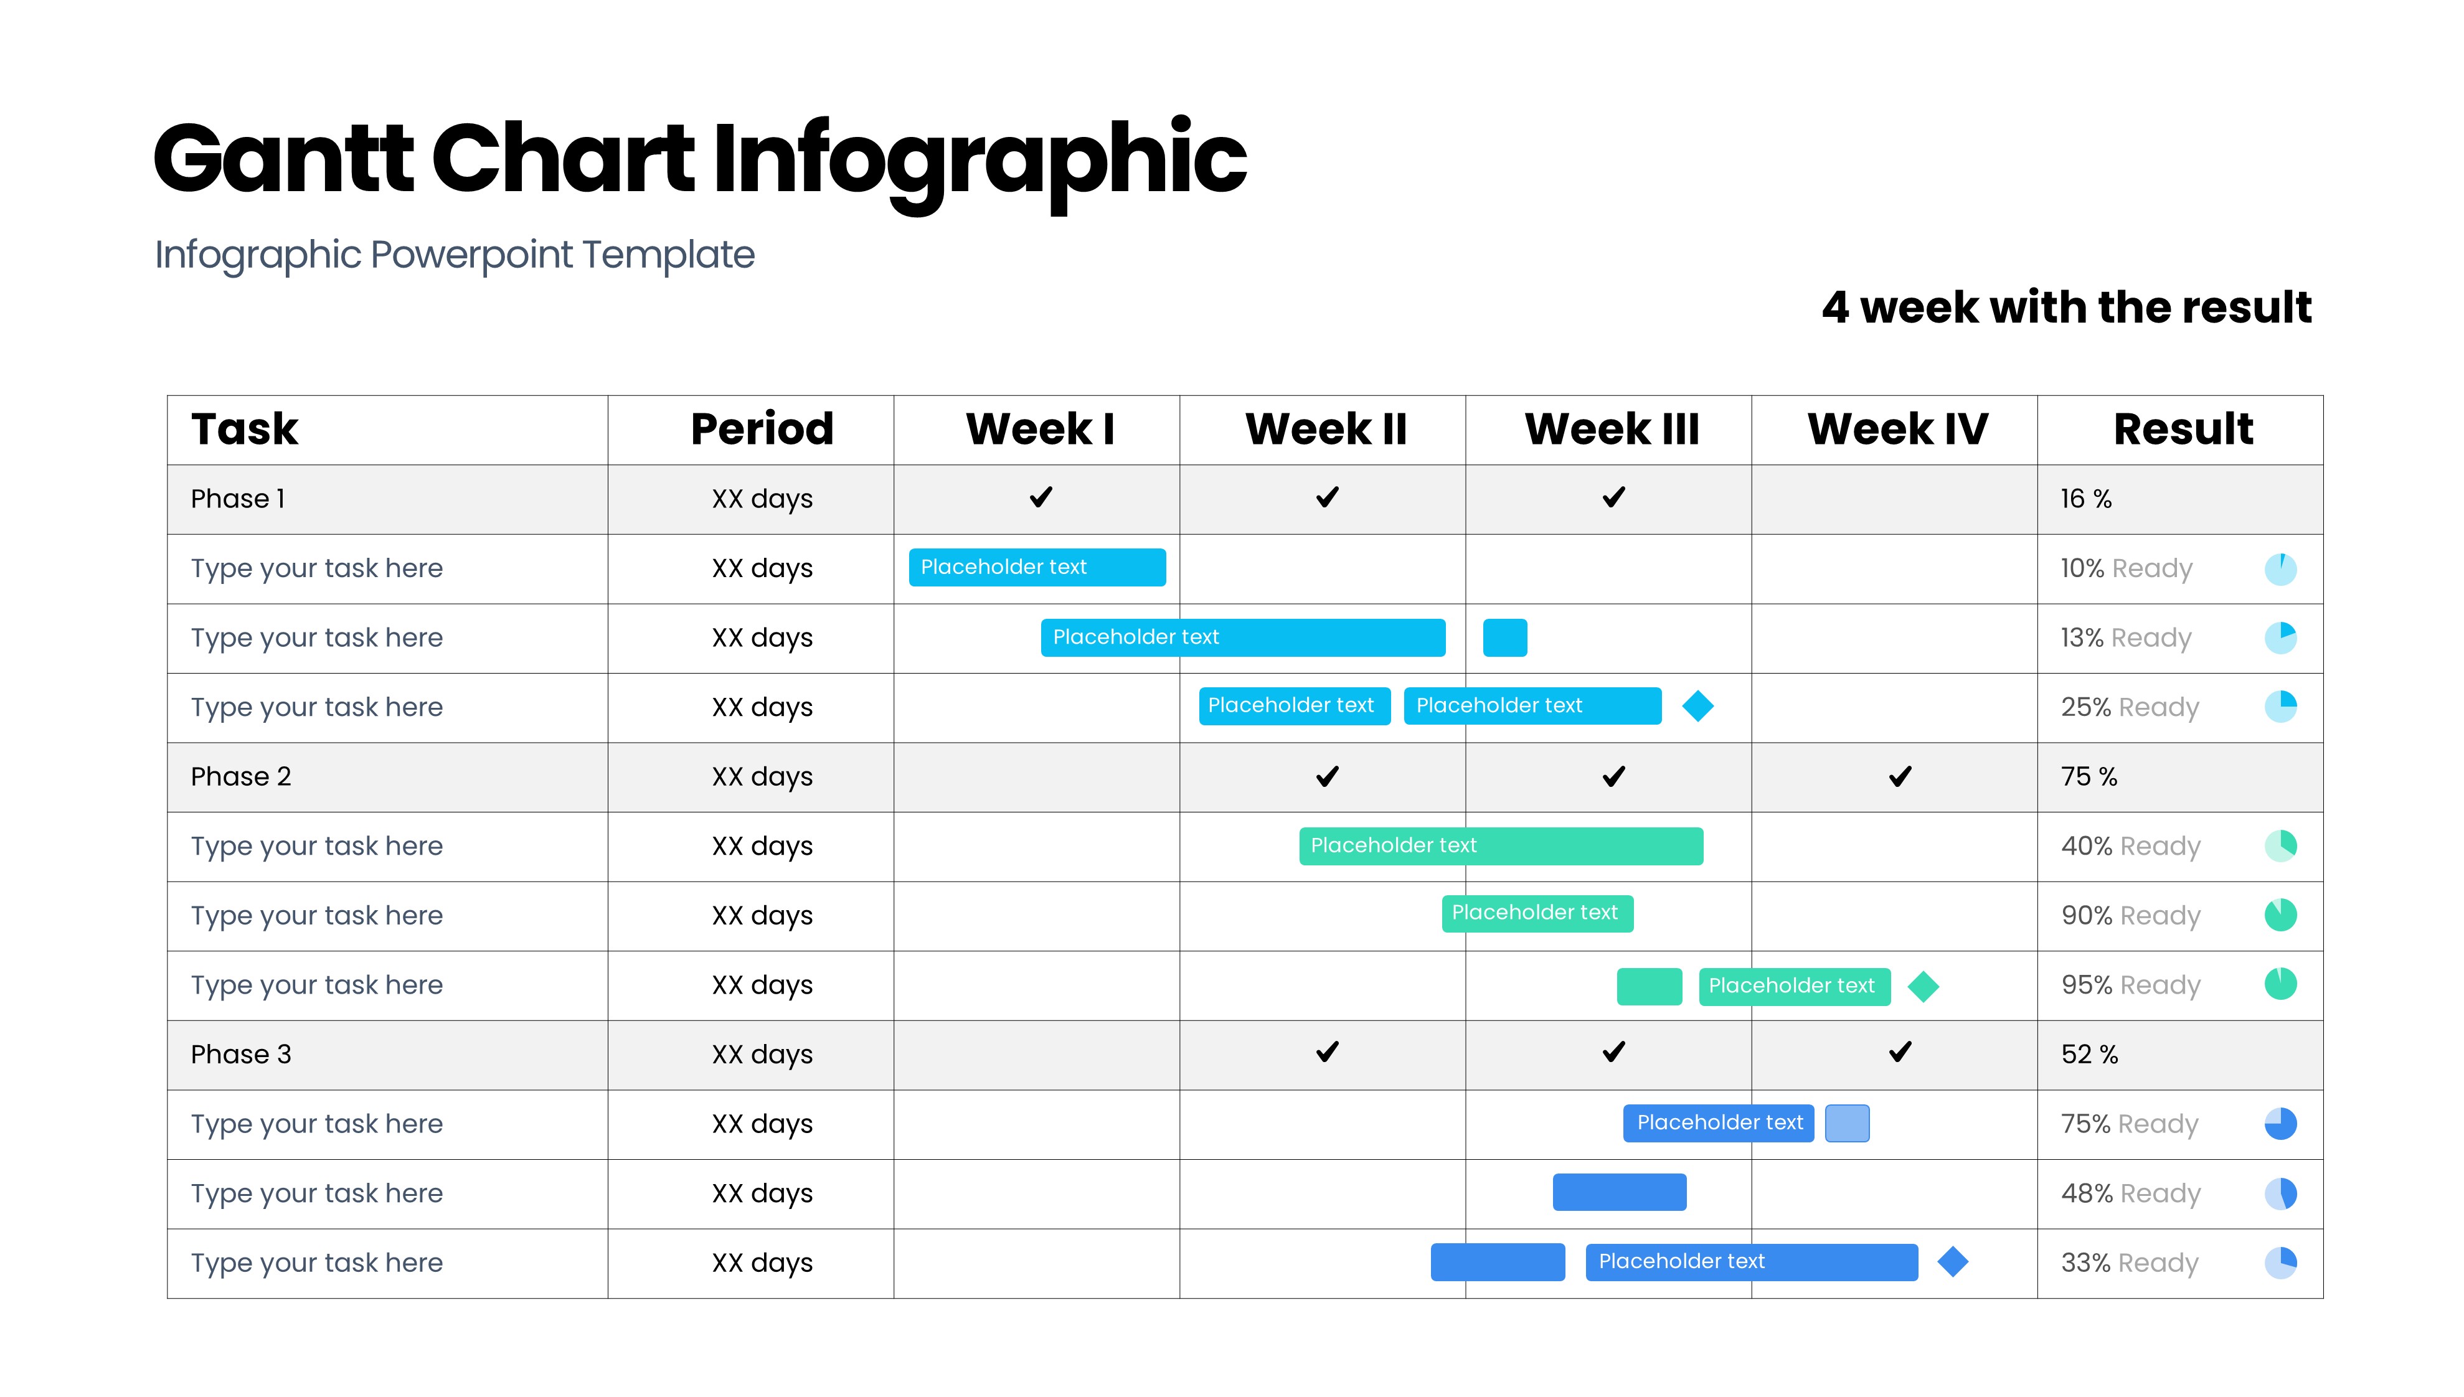Select the pie icon next to 90% Ready
The image size is (2464, 1397).
[x=2280, y=915]
